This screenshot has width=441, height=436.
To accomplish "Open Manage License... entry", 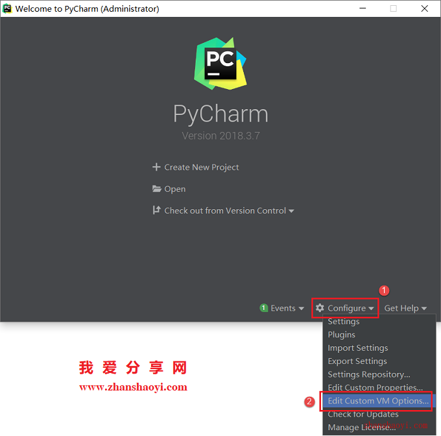I will pyautogui.click(x=379, y=428).
